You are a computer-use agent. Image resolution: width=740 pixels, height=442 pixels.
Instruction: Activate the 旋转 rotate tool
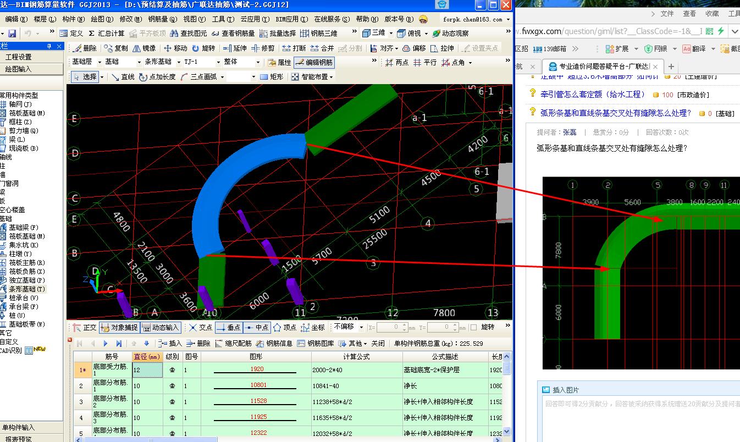203,48
